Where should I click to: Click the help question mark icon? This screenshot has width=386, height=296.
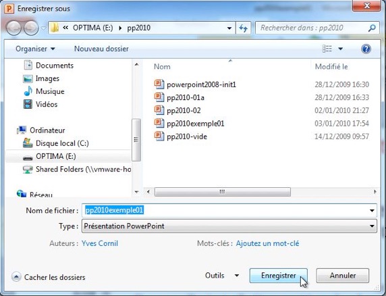(x=366, y=49)
